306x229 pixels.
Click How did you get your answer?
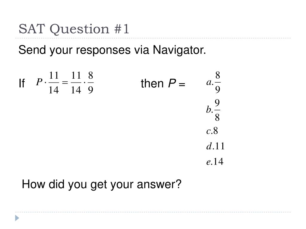(102, 184)
